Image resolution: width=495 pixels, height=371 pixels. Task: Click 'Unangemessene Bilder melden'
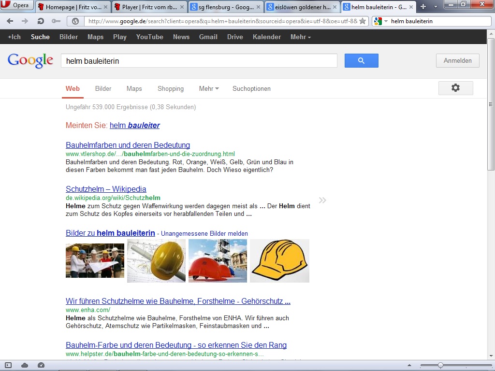click(x=204, y=233)
